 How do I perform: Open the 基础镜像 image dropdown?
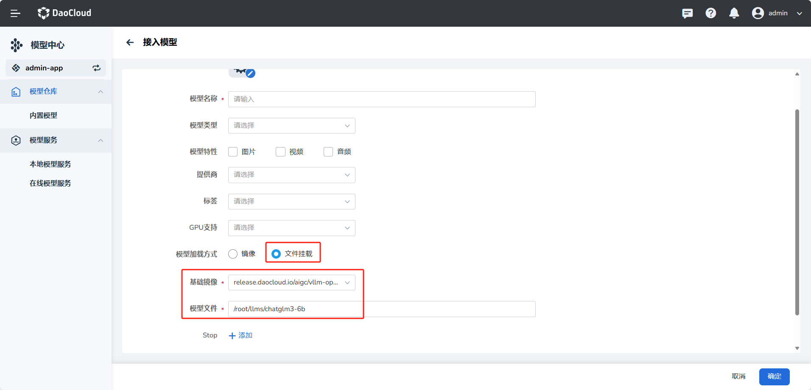[292, 282]
